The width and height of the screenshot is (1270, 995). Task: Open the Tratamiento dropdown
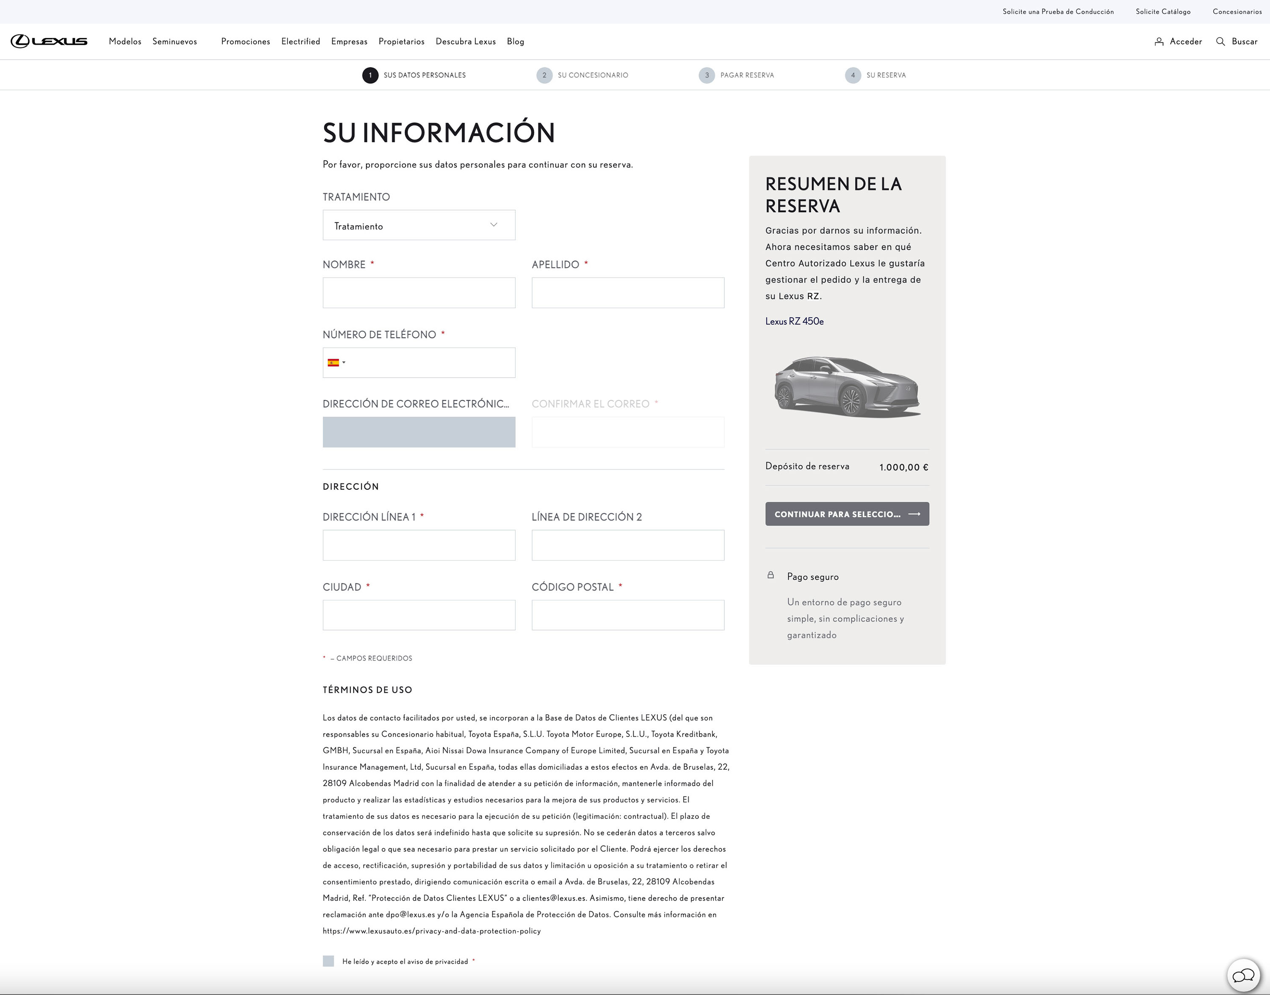coord(419,225)
